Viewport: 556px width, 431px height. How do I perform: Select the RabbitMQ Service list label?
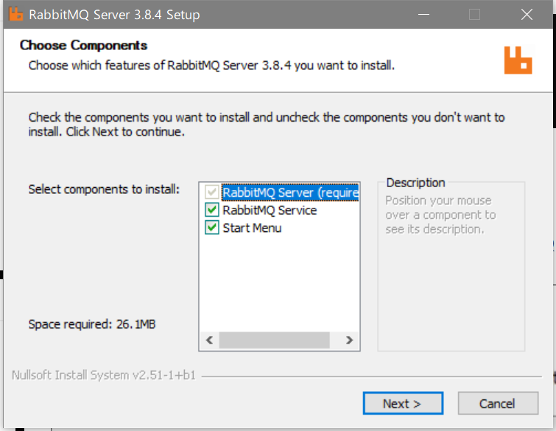click(270, 211)
